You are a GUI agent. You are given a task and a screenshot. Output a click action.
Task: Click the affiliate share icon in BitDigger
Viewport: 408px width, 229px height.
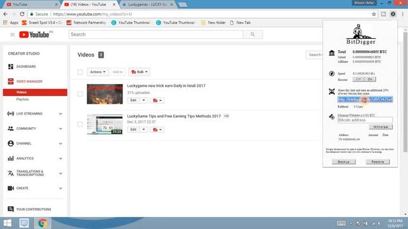click(x=331, y=92)
